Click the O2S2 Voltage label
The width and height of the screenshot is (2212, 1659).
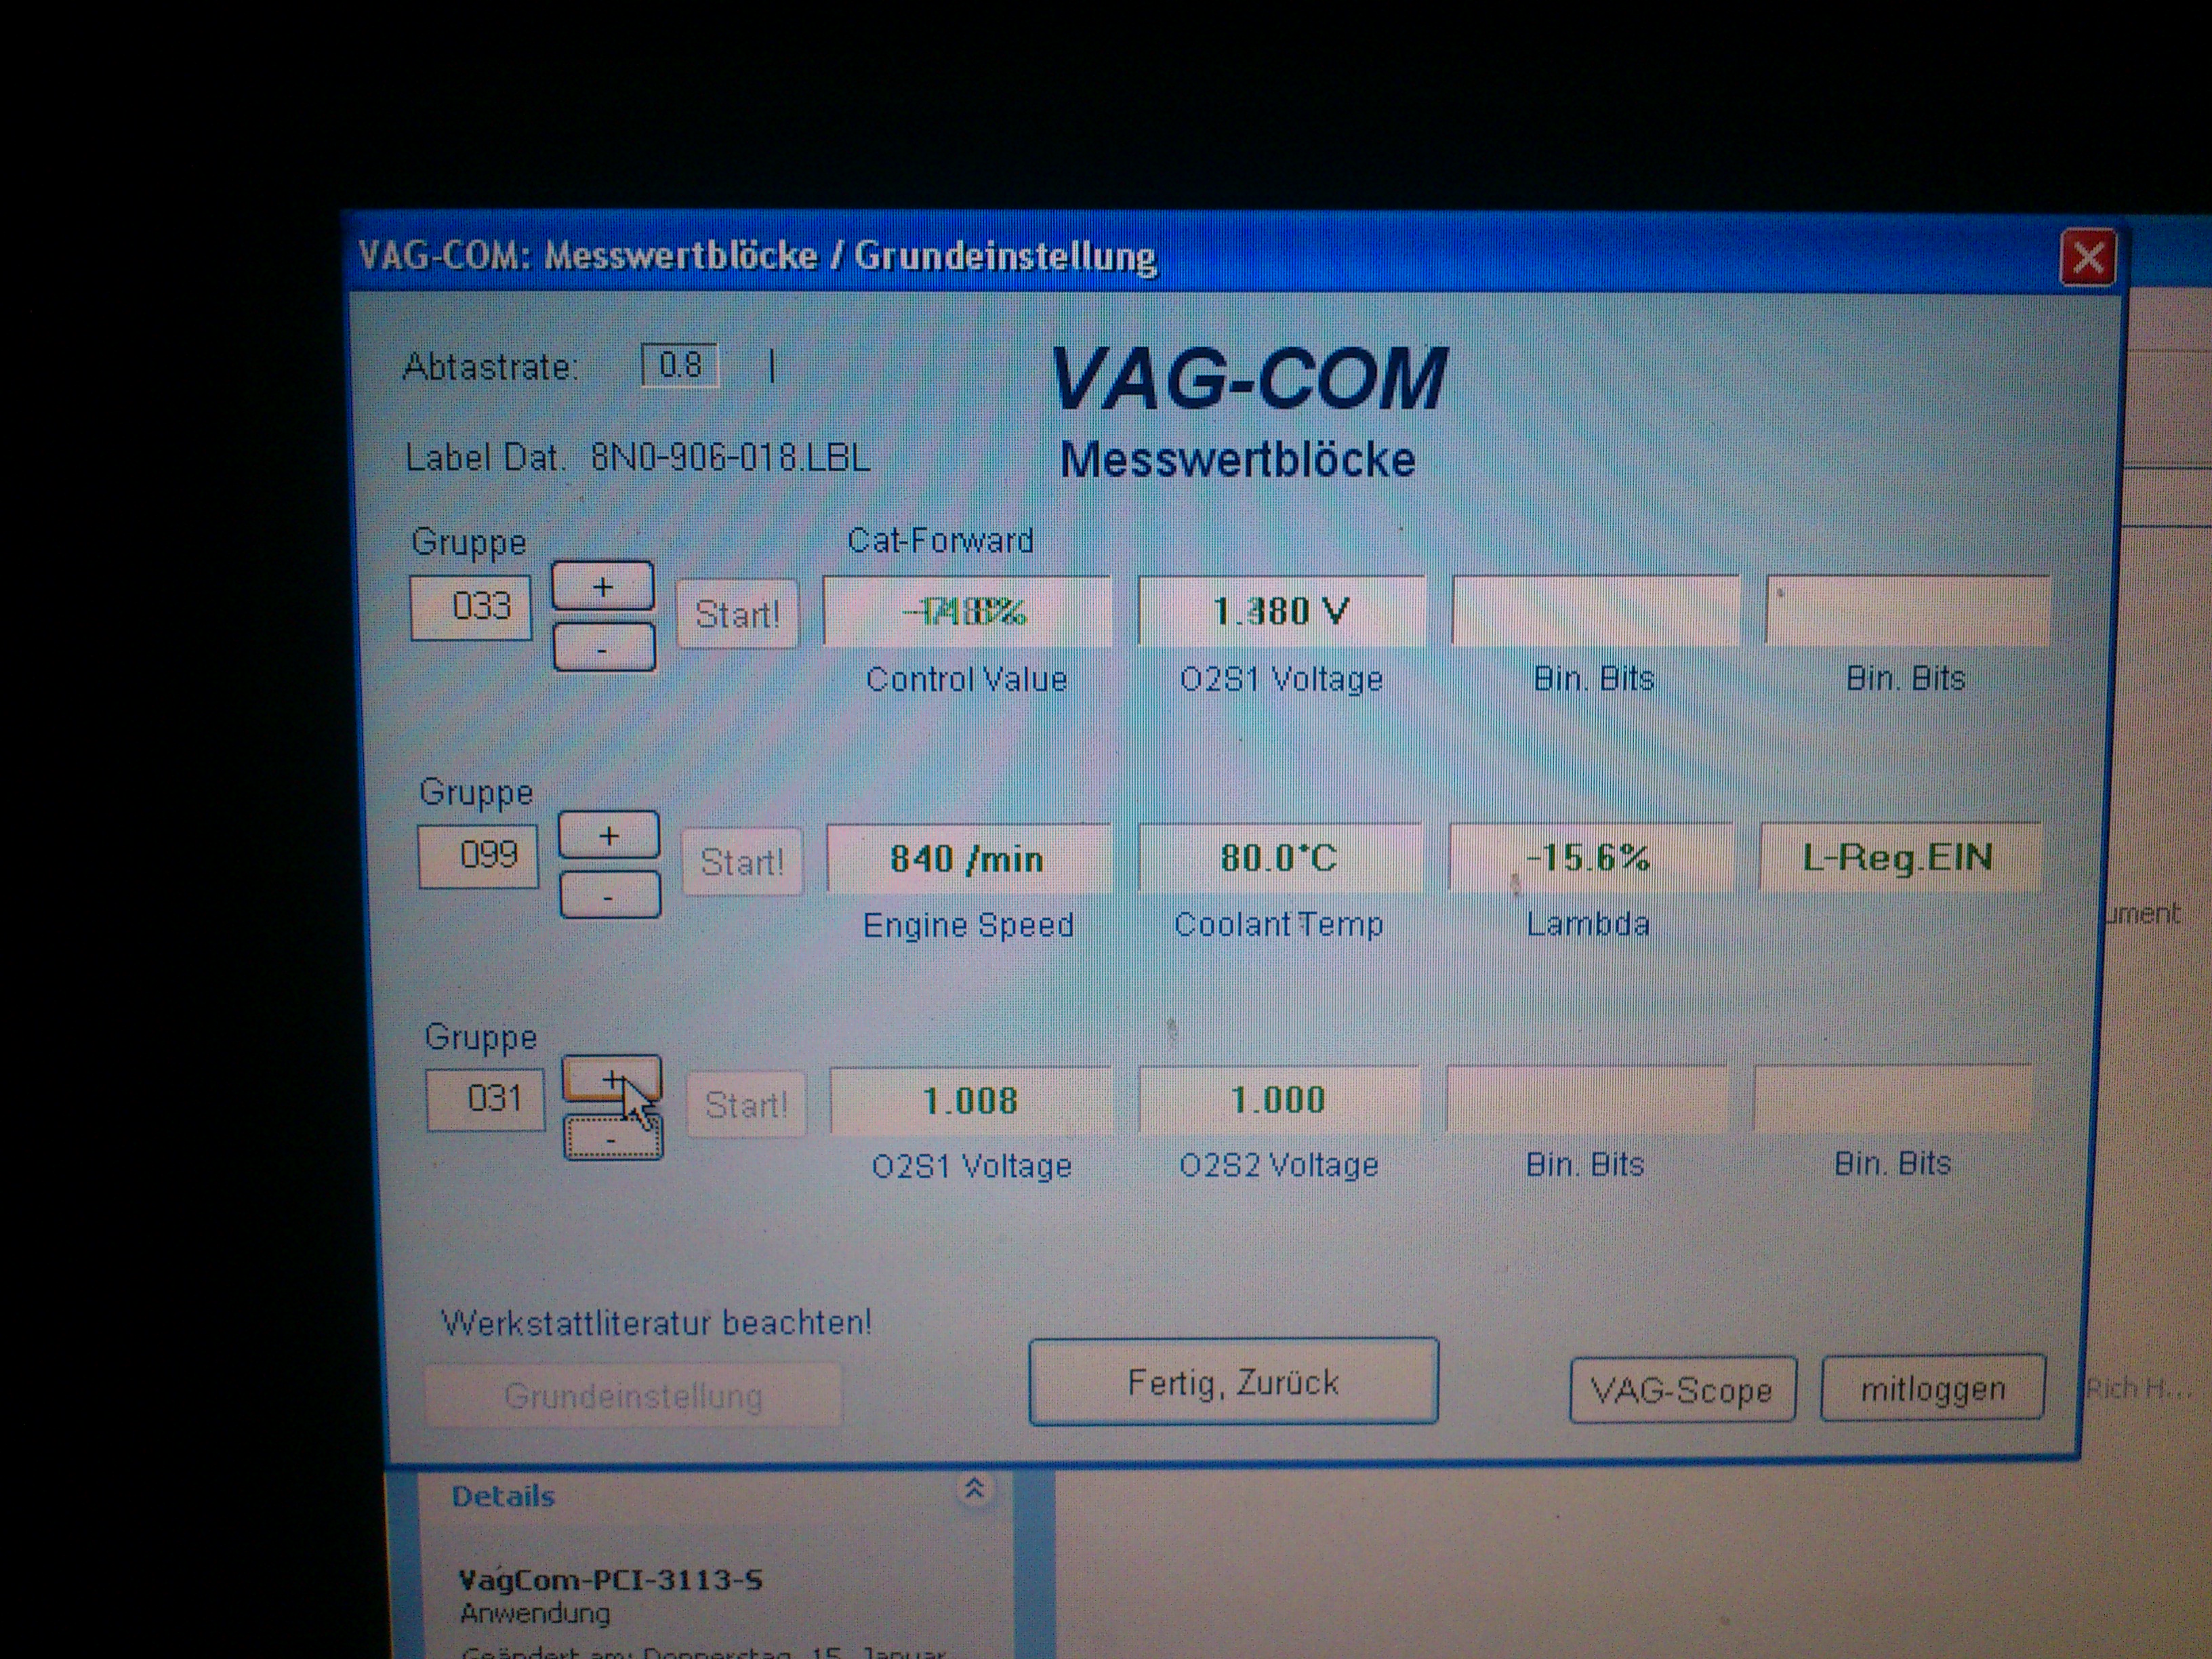[1279, 1165]
